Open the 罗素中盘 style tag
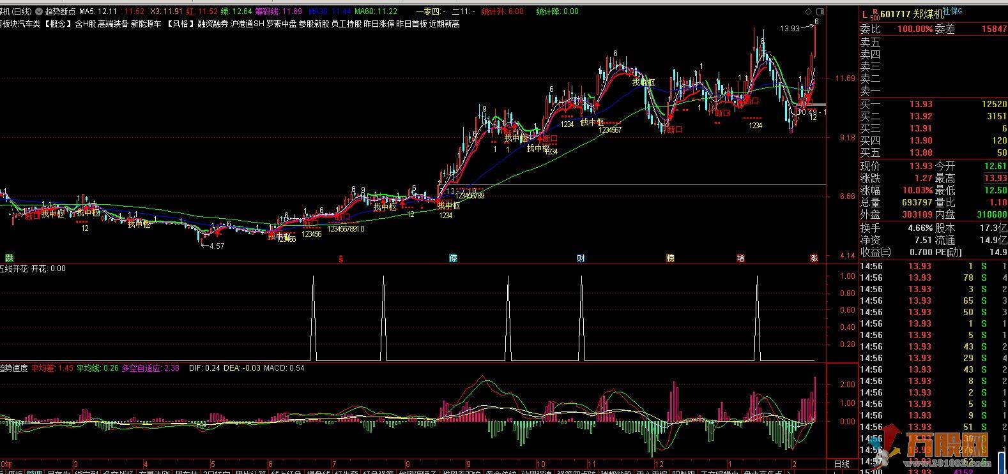The height and width of the screenshot is (474, 1008). pos(282,24)
